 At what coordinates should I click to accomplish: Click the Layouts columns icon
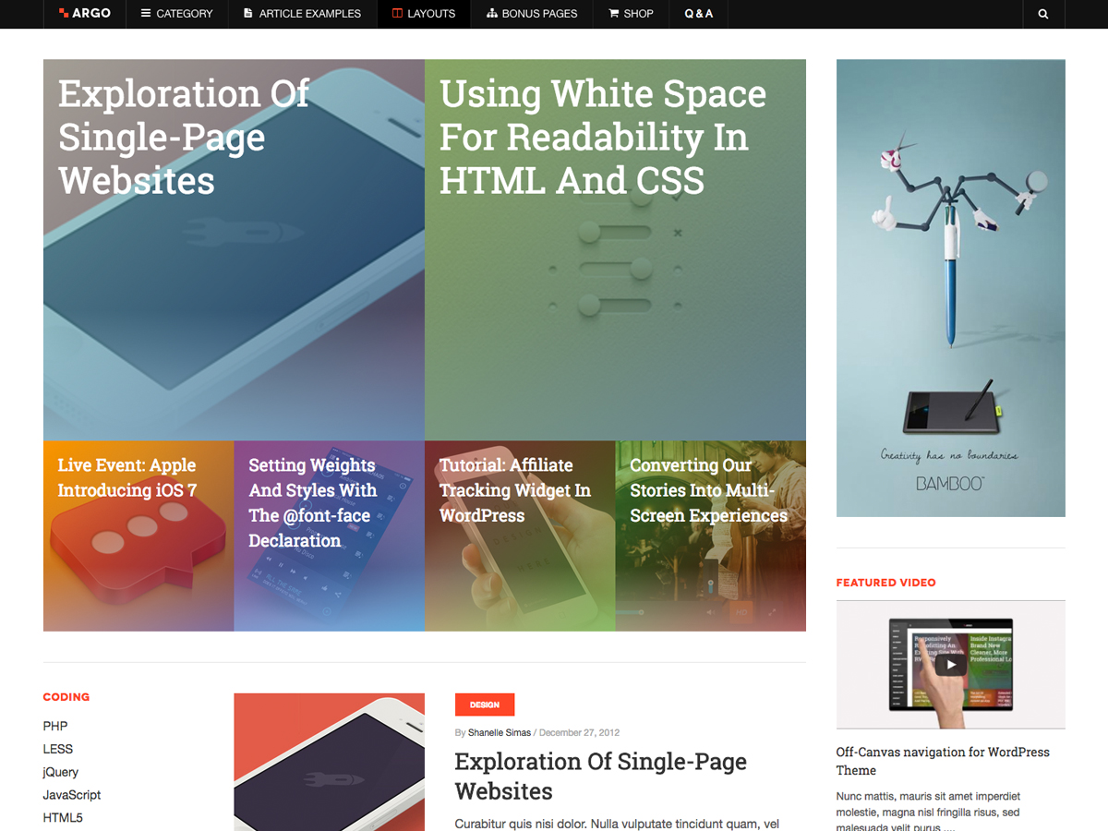(397, 14)
